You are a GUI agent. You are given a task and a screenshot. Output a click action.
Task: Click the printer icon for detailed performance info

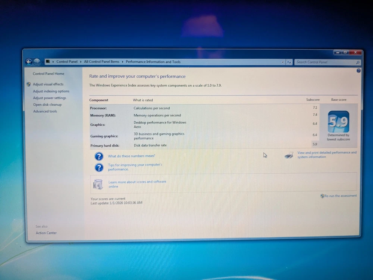coord(289,155)
